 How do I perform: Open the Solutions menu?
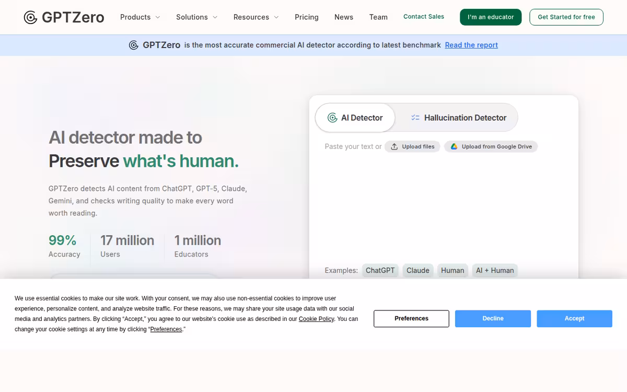pos(197,17)
